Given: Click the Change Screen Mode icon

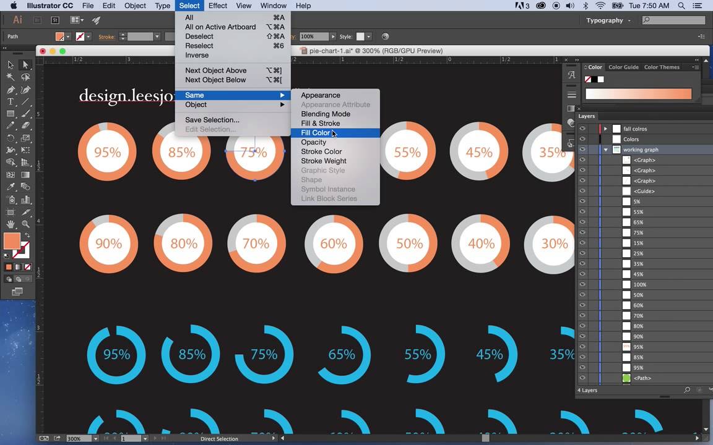Looking at the screenshot, I should tap(17, 292).
